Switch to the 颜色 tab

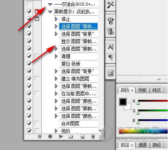click(x=125, y=90)
